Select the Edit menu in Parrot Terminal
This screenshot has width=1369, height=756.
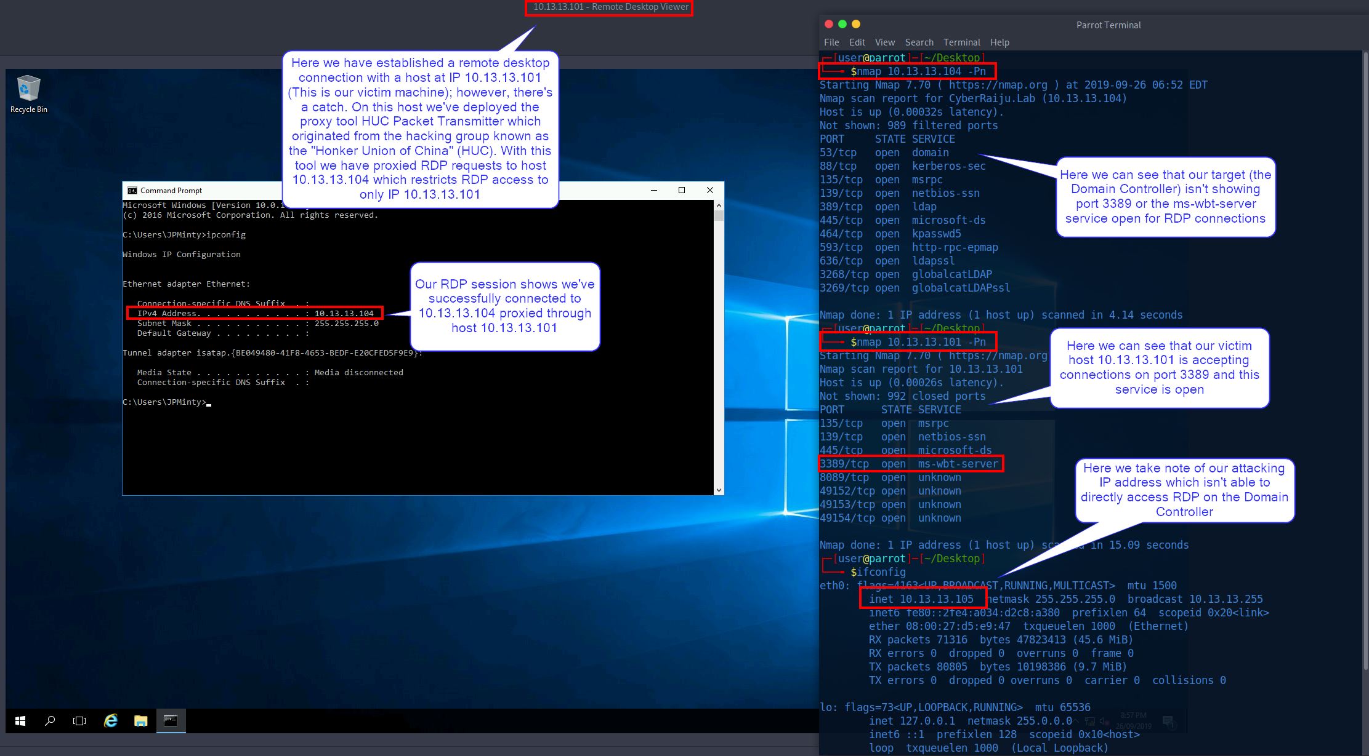[857, 42]
